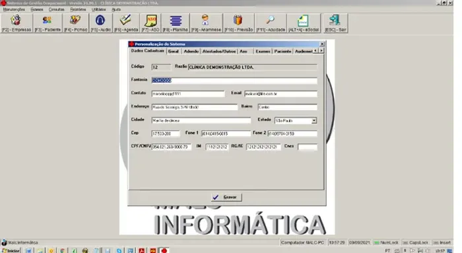The width and height of the screenshot is (462, 253).
Task: Click the Contato field
Action: tap(188, 94)
